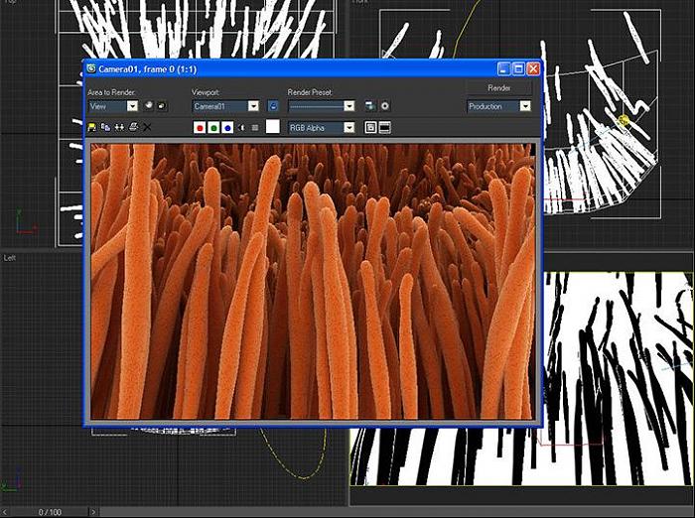Screen dimensions: 695x518
Task: Click the Render button
Action: [x=499, y=87]
